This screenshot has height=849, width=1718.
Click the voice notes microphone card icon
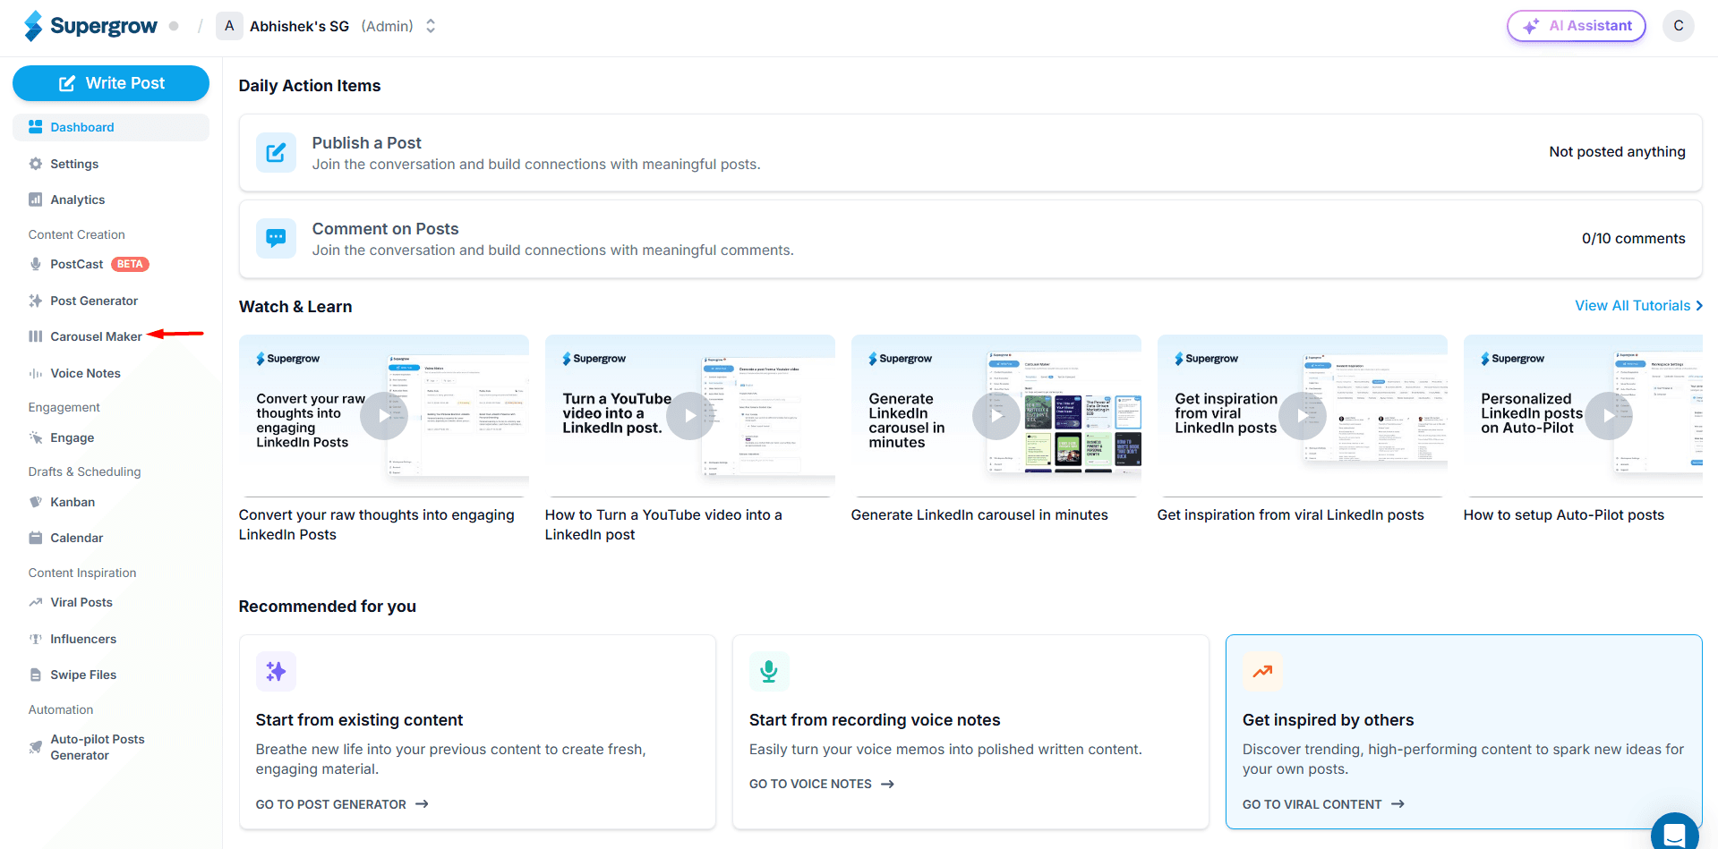pyautogui.click(x=769, y=671)
